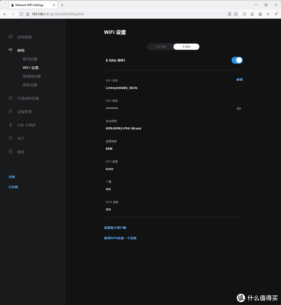The image size is (281, 305).
Task: Open 关于 page in sidebar
Action: point(21,139)
